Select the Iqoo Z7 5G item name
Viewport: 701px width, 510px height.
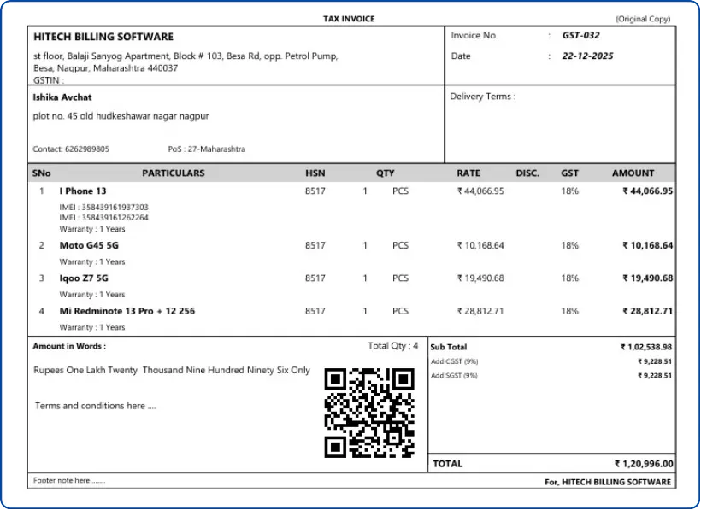click(x=84, y=278)
